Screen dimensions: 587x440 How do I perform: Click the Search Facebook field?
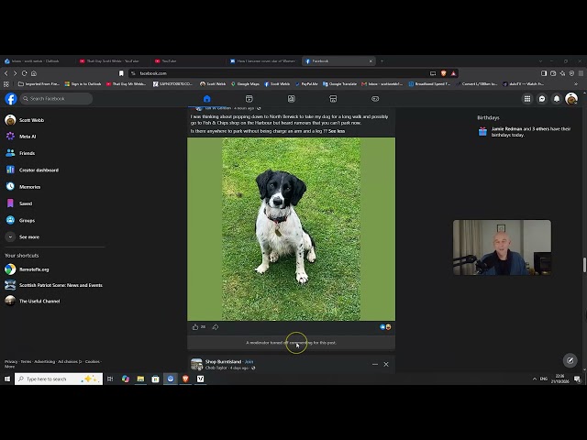[57, 98]
